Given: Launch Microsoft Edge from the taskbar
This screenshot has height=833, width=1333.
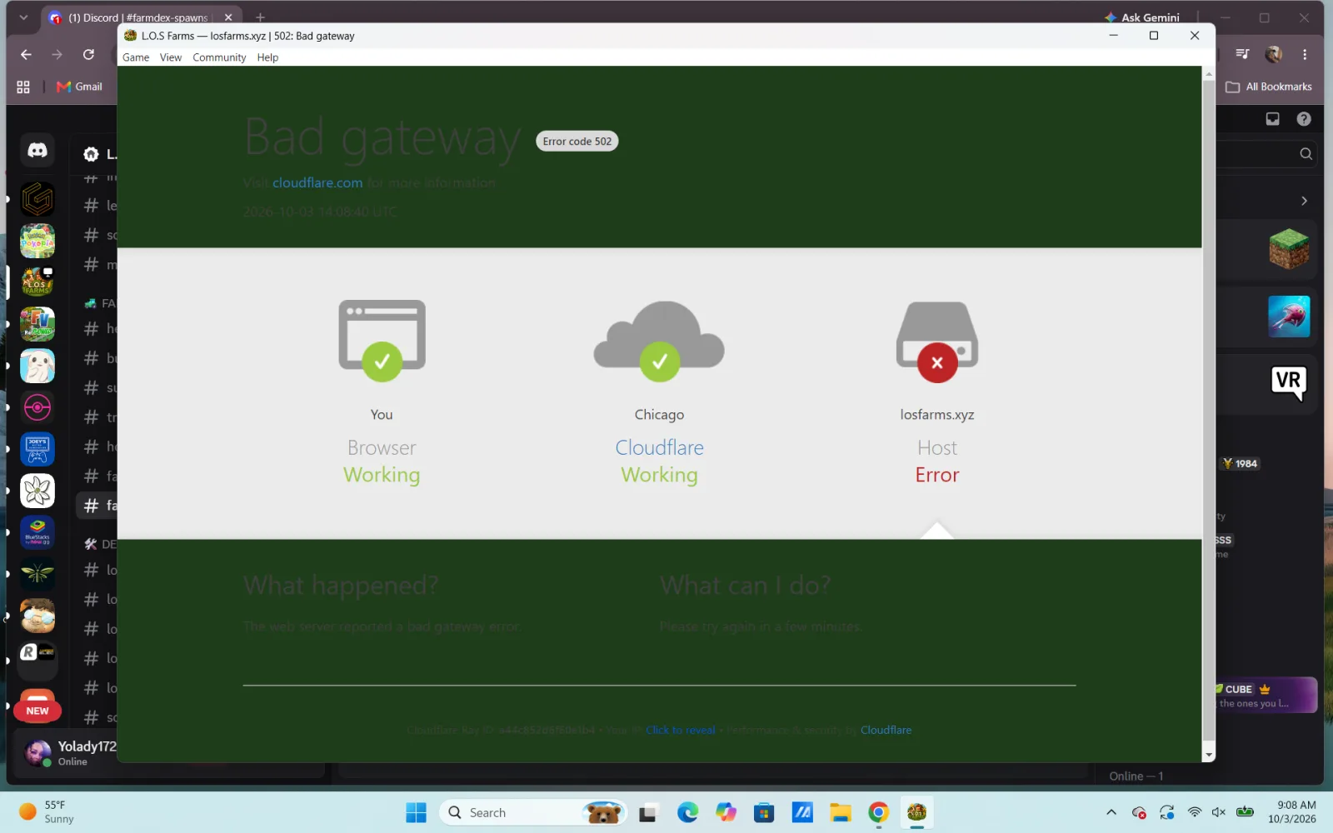Looking at the screenshot, I should click(687, 812).
